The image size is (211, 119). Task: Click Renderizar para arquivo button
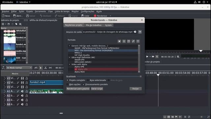click(78, 89)
